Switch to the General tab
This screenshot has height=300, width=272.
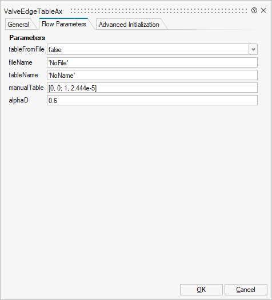[x=18, y=25]
